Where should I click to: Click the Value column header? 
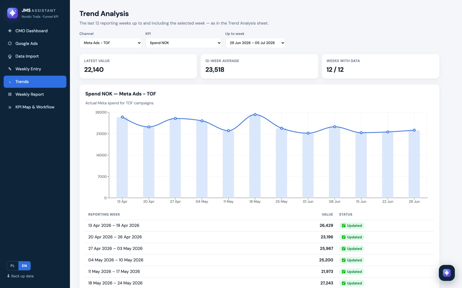coord(327,214)
